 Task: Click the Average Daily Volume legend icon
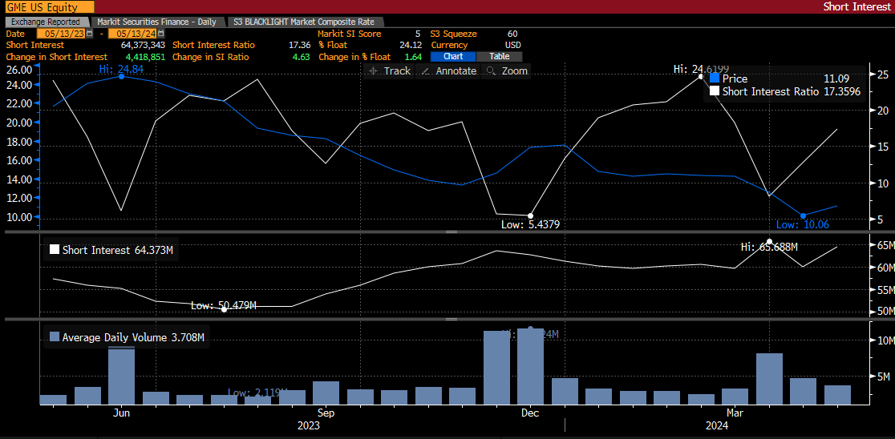55,337
